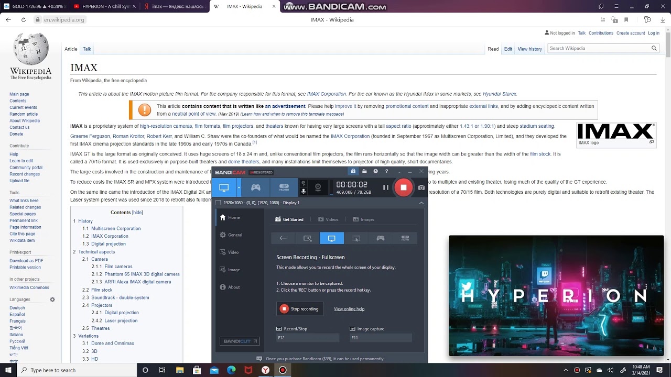Open browser downloads arrow icon
The height and width of the screenshot is (377, 671).
coord(663,19)
